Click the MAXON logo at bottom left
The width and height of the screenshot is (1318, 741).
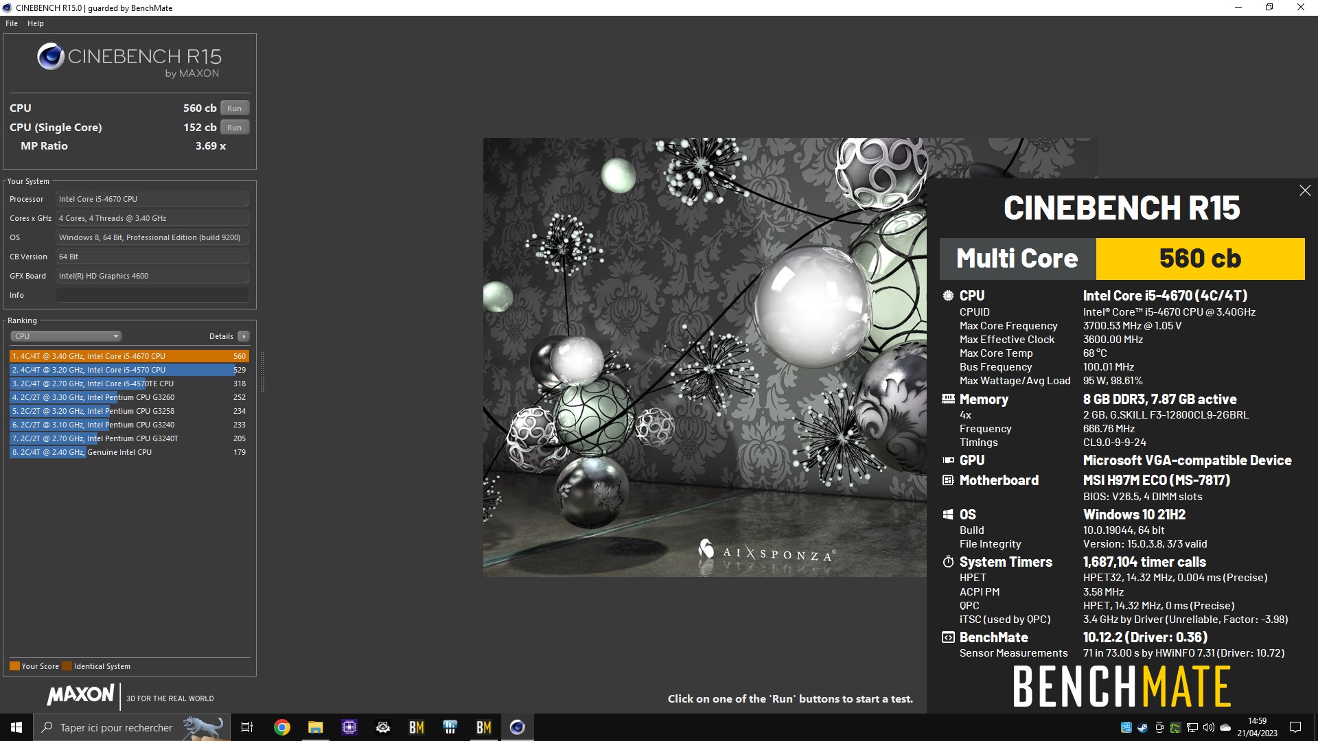81,695
